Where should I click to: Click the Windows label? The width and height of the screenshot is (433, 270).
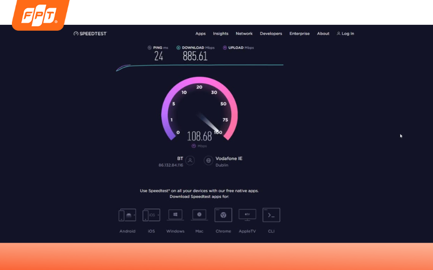coord(175,231)
